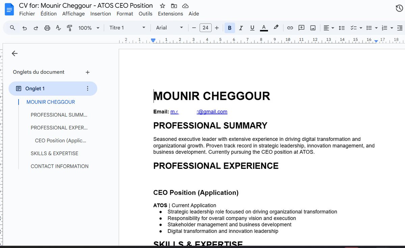Open the move to folder icon

click(174, 6)
